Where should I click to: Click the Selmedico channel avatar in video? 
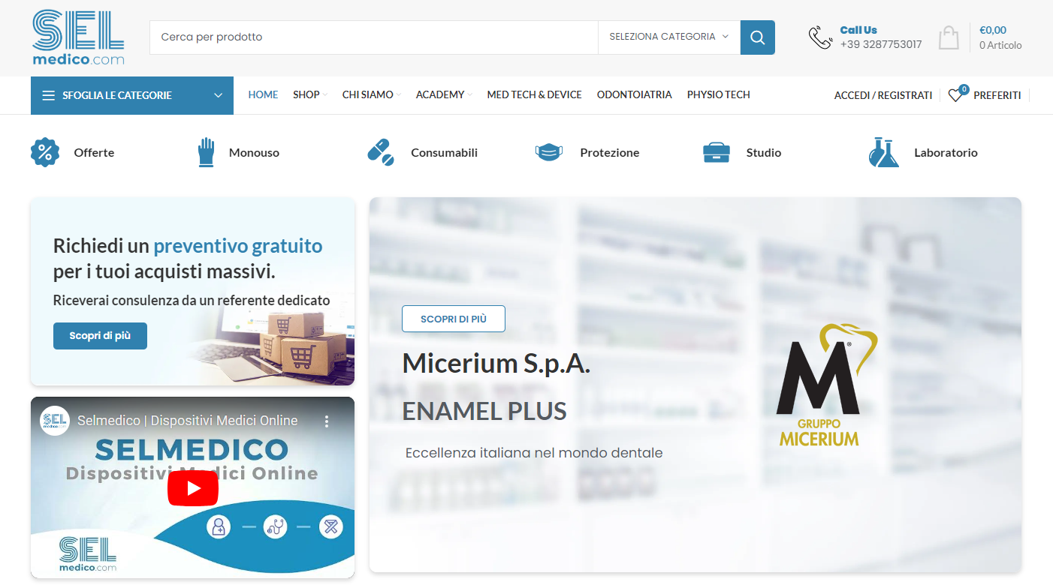point(55,421)
